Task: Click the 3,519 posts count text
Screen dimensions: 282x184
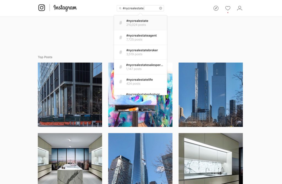Action: point(134,54)
